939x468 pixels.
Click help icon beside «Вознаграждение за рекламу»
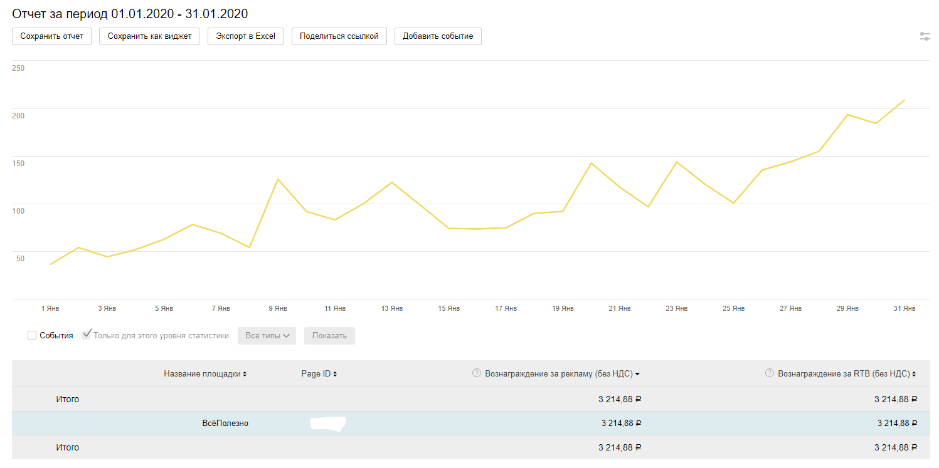476,373
